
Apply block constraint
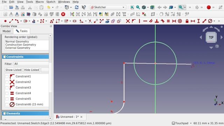(180, 21)
